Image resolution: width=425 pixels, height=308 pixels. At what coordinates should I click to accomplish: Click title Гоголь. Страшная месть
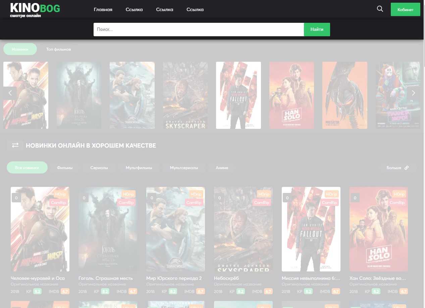pyautogui.click(x=106, y=278)
